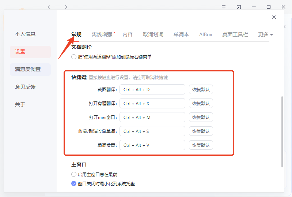
Task: Open the 取词划词 tab
Action: click(x=153, y=34)
